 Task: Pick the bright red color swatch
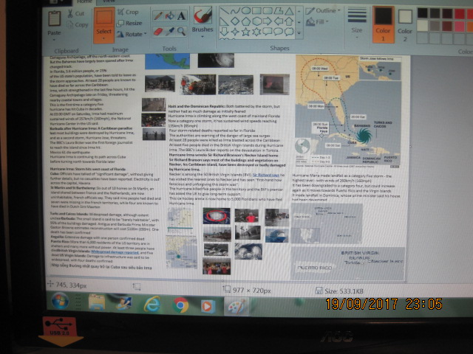[x=460, y=13]
